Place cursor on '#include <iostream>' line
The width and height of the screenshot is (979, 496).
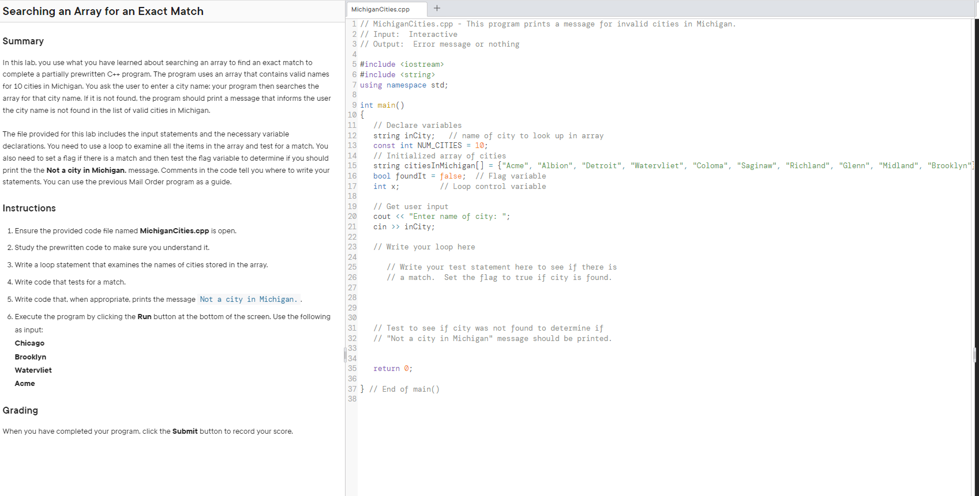coord(402,65)
